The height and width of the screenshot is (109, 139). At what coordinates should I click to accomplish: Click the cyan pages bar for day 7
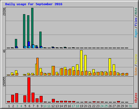(x=33, y=46)
